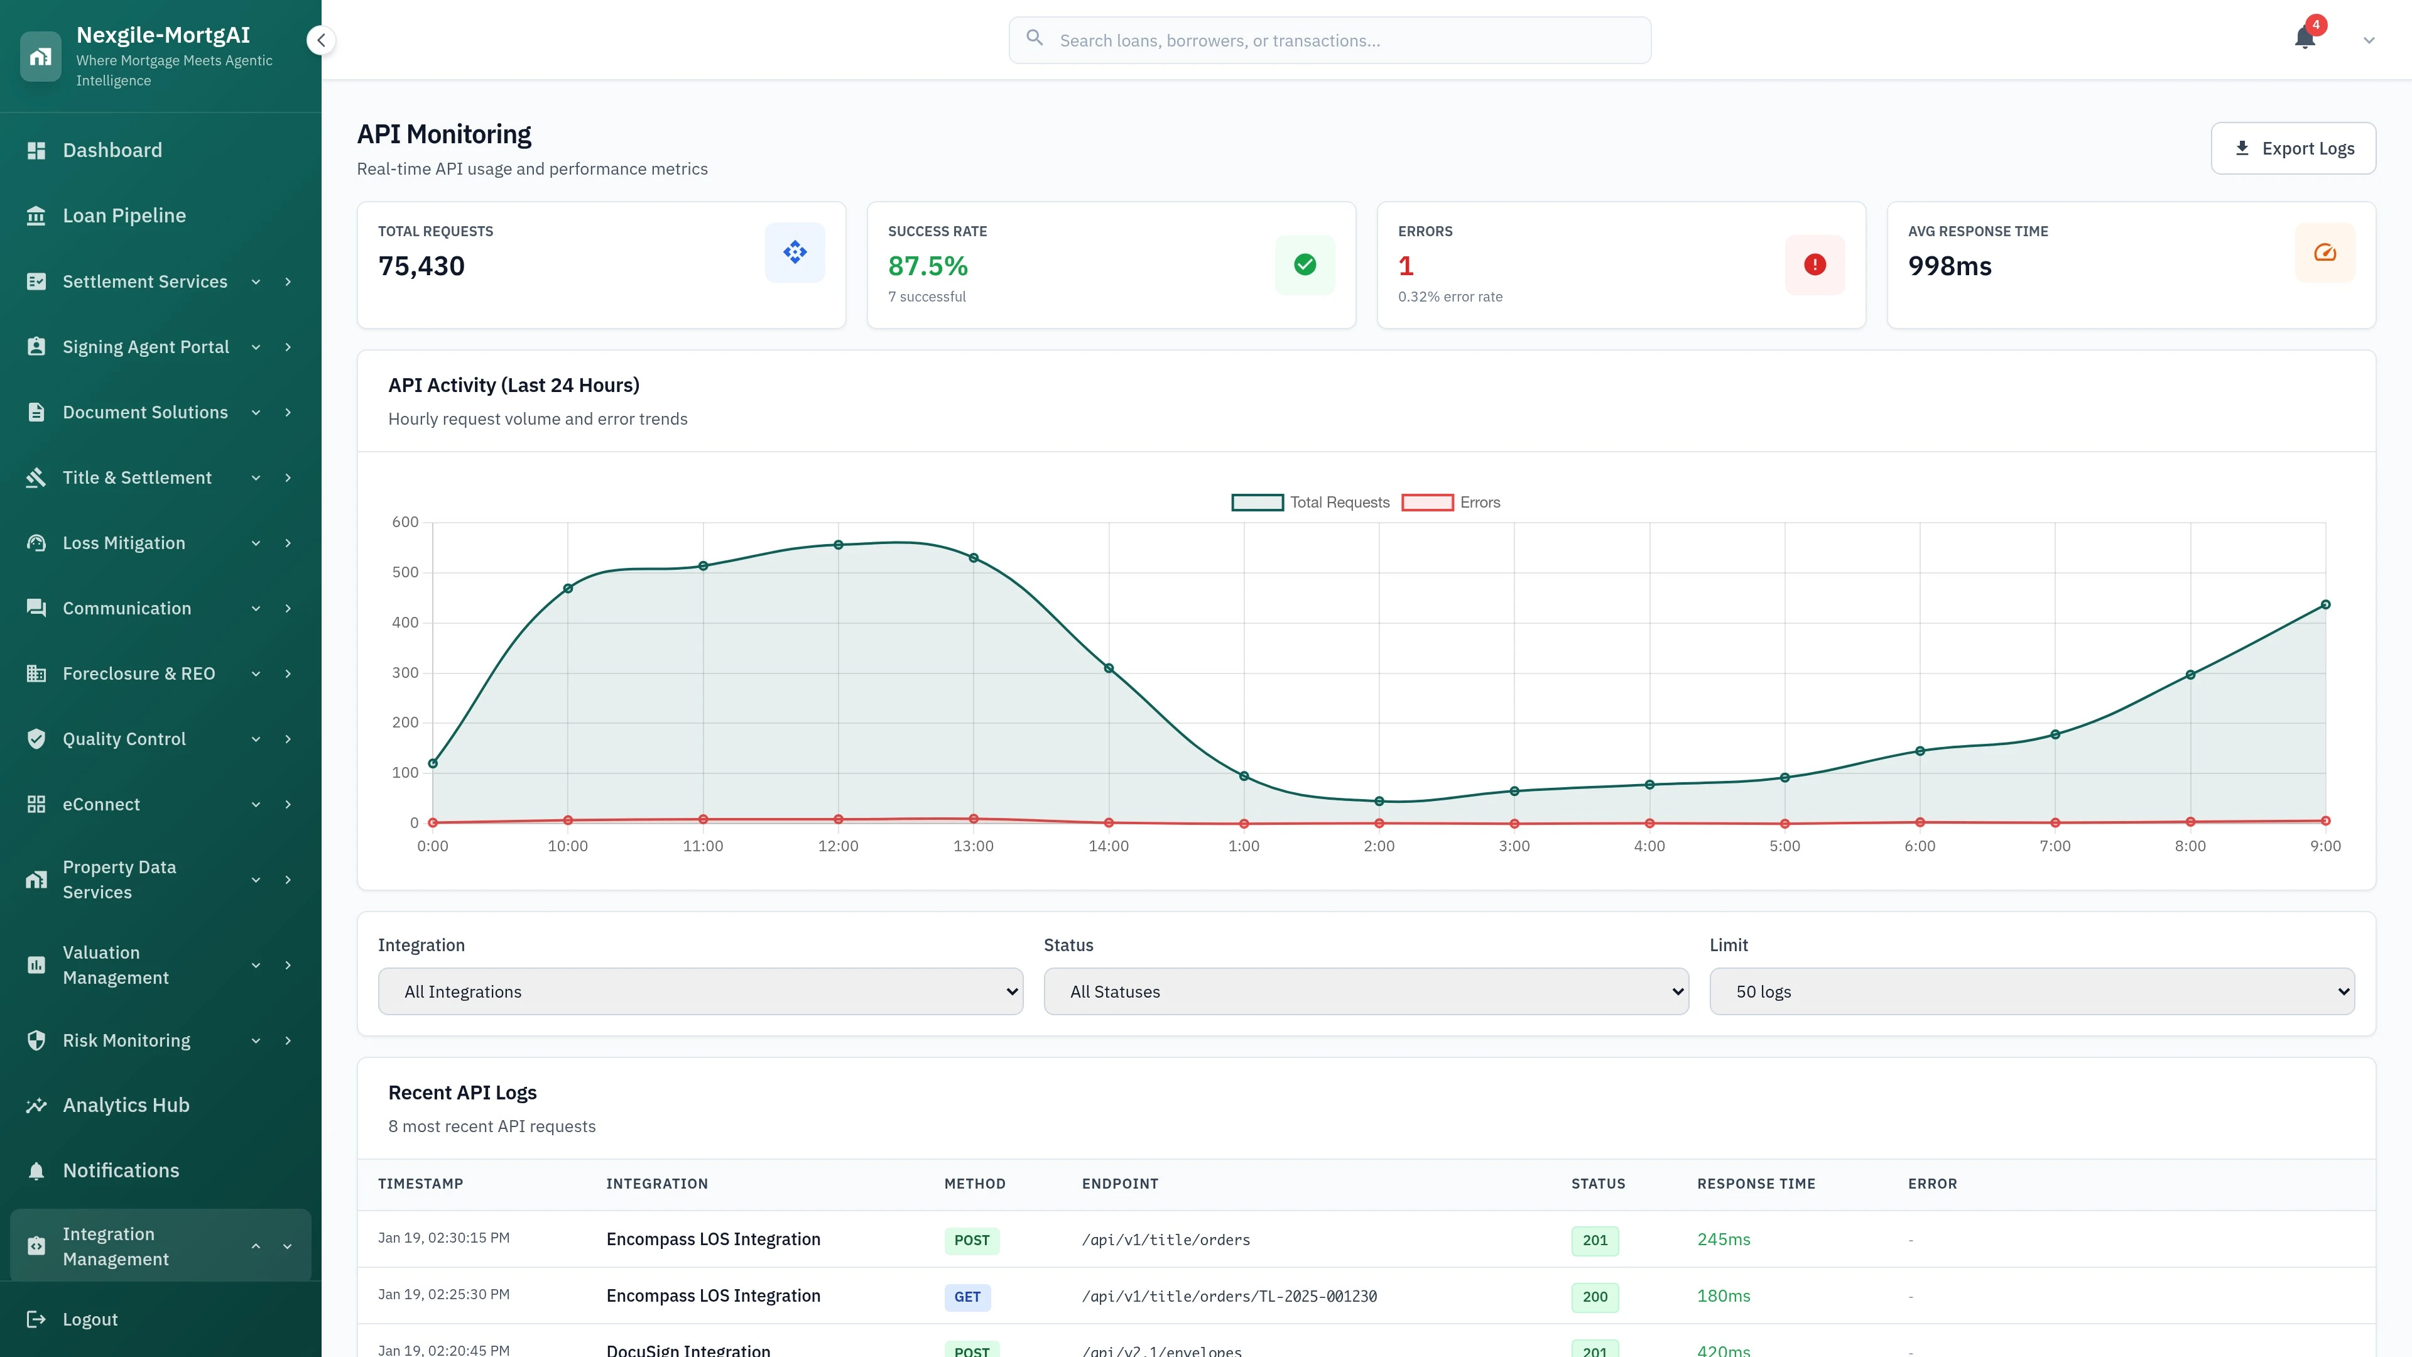Screen dimensions: 2412x1357
Task: Change the Limit using the 50 logs dropdown
Action: [x=2031, y=991]
